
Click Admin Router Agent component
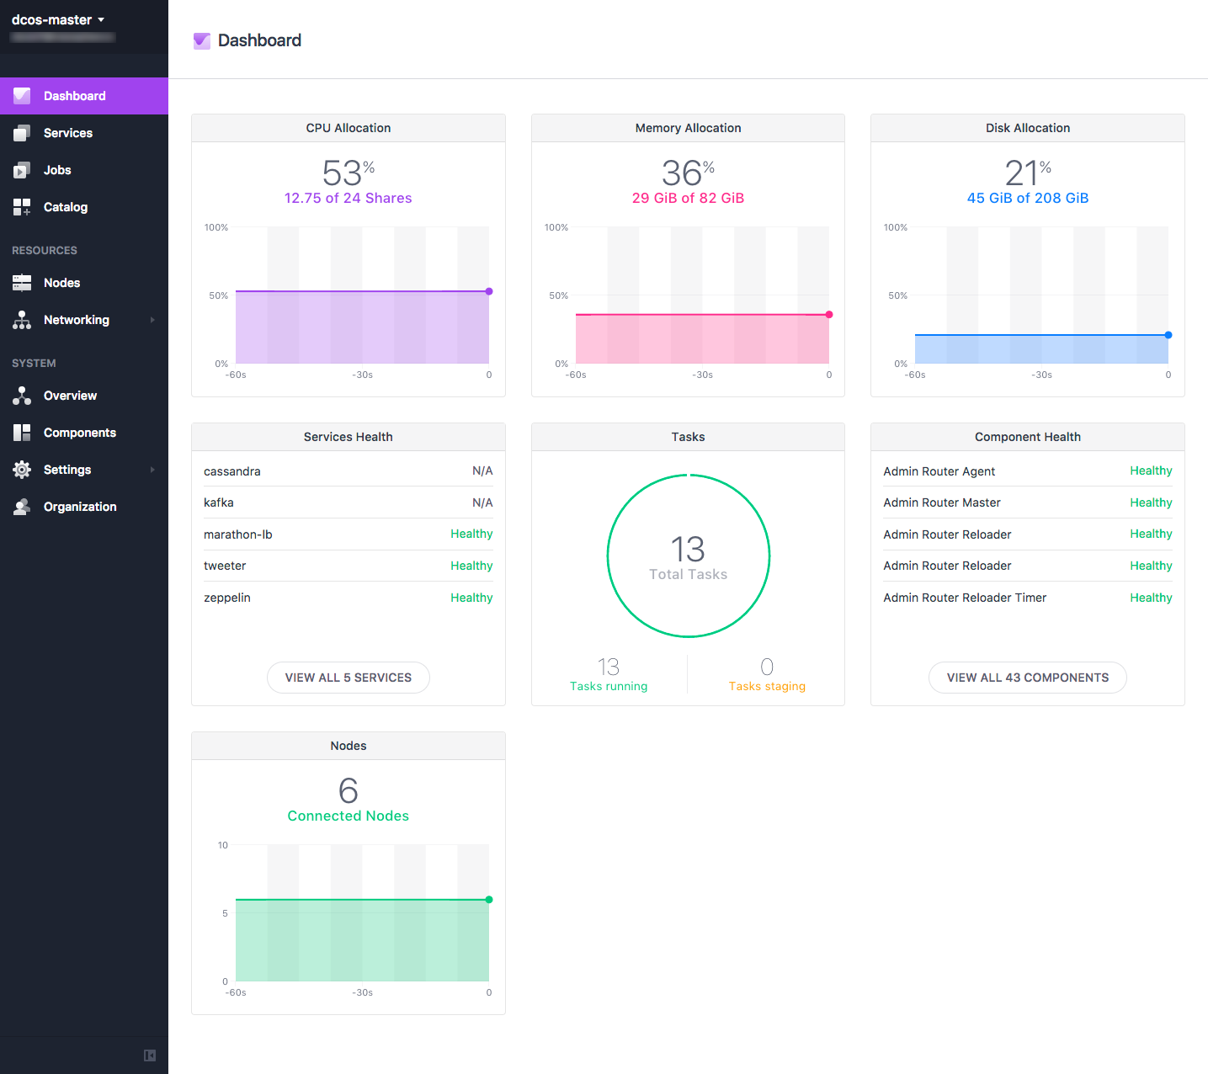coord(1028,471)
